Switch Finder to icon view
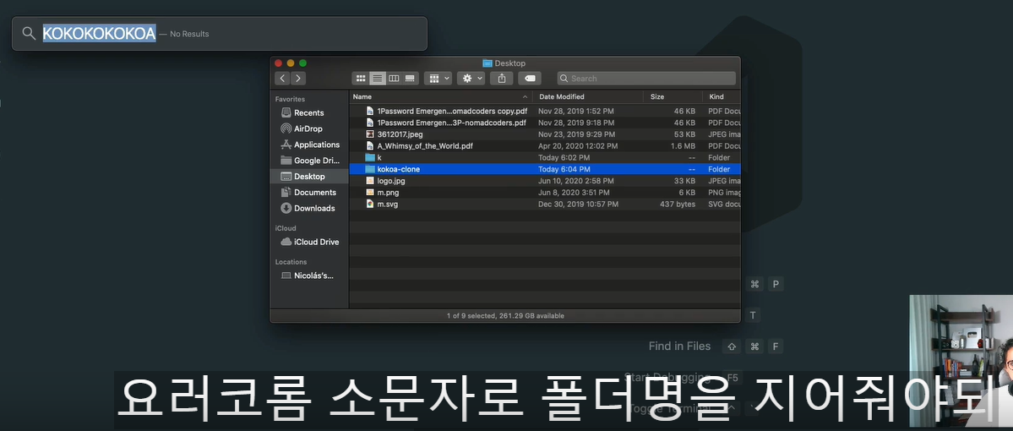Image resolution: width=1013 pixels, height=431 pixels. pyautogui.click(x=361, y=79)
